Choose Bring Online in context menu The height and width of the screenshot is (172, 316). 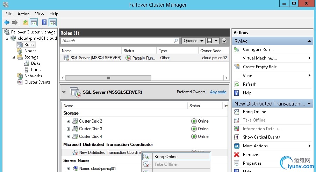[x=176, y=157]
